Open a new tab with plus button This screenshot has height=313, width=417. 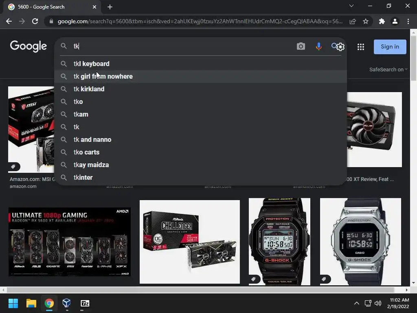(x=110, y=7)
